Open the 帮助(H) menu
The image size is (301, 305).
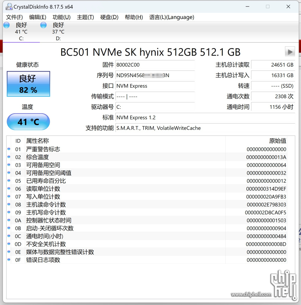134,17
